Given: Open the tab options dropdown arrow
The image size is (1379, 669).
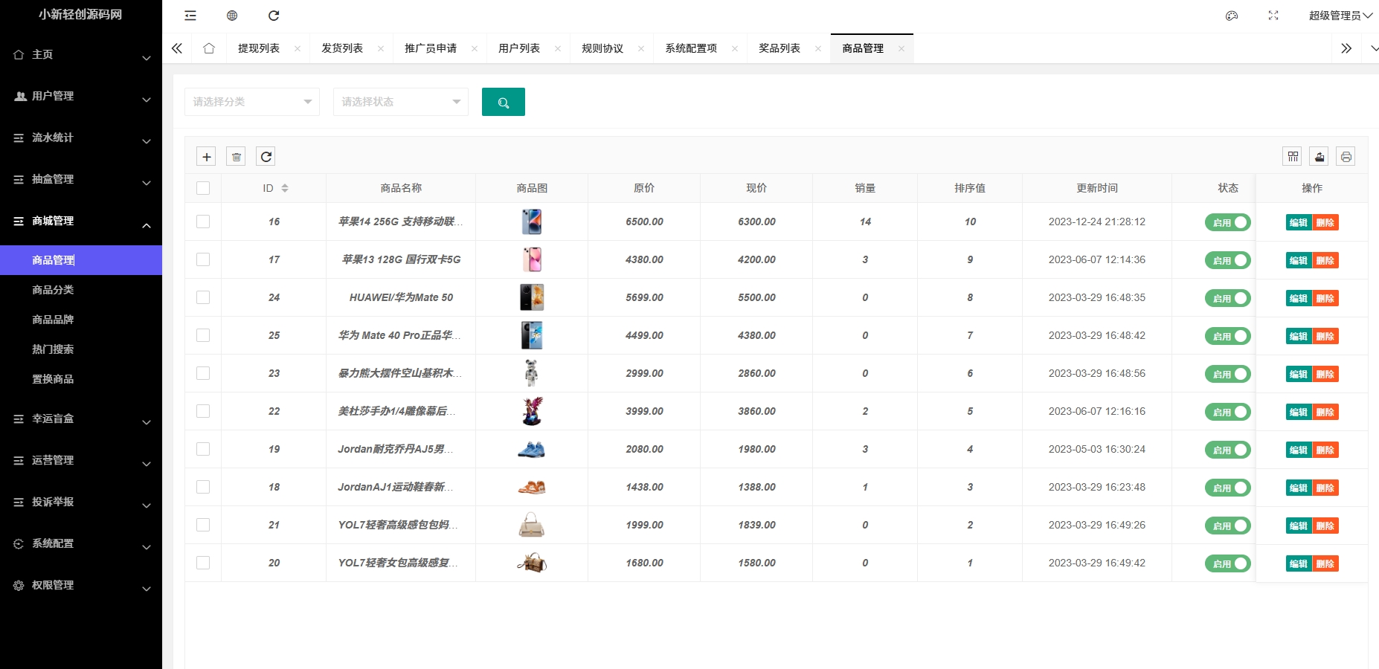Looking at the screenshot, I should [x=1374, y=48].
